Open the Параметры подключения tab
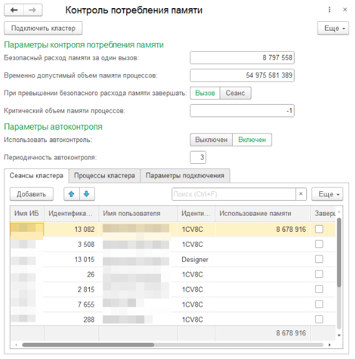Image resolution: width=355 pixels, height=359 pixels. coord(185,176)
